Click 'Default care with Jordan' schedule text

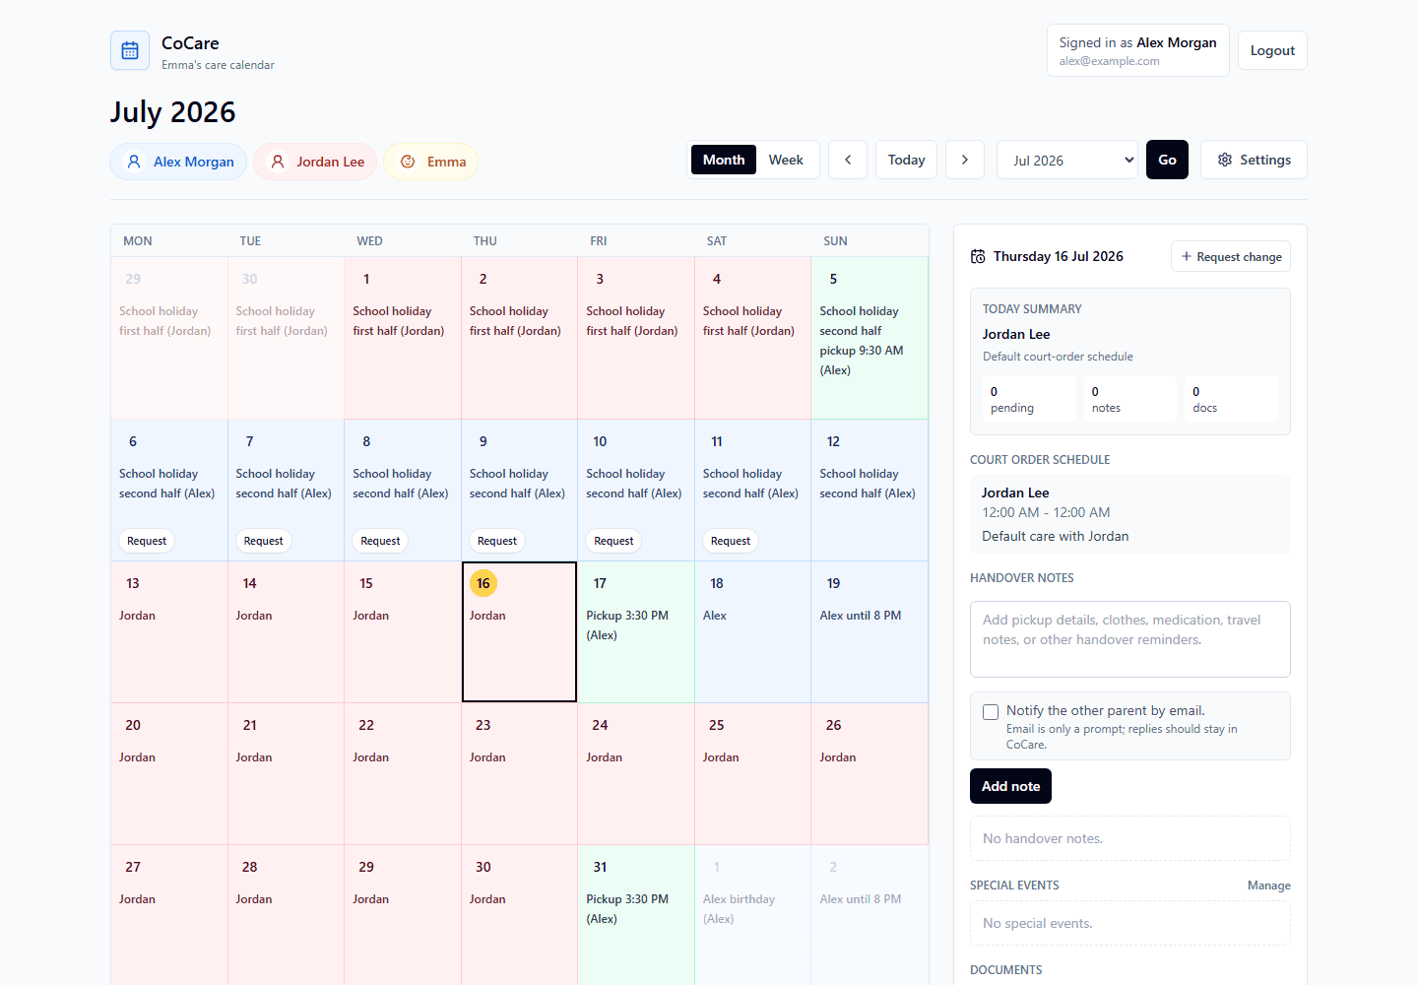click(x=1056, y=536)
